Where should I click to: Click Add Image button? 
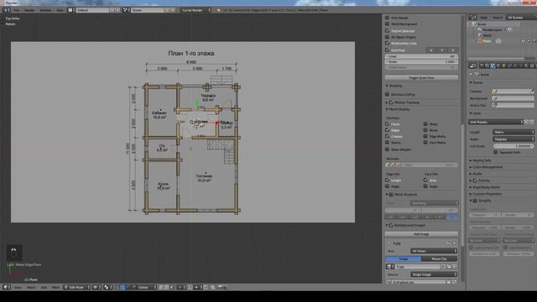coord(421,234)
